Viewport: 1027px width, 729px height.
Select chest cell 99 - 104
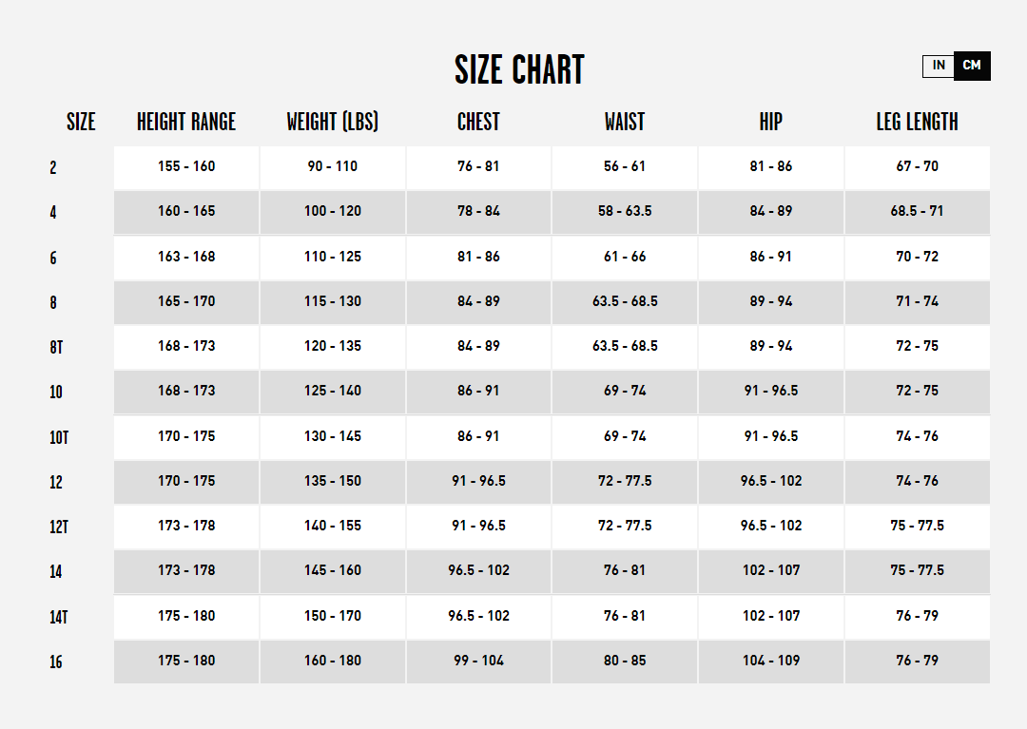[x=478, y=662]
